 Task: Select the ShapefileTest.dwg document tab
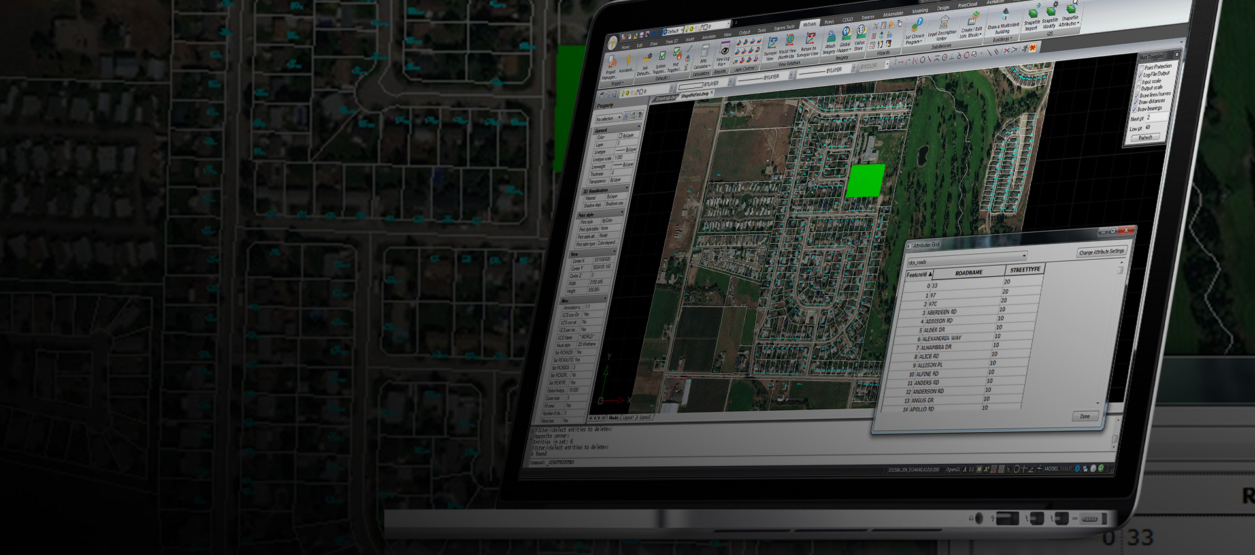(695, 95)
